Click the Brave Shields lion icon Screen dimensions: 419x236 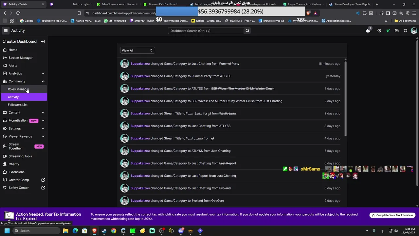pos(308,13)
